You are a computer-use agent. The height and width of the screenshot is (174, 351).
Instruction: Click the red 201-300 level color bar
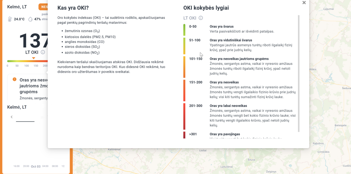click(x=184, y=115)
